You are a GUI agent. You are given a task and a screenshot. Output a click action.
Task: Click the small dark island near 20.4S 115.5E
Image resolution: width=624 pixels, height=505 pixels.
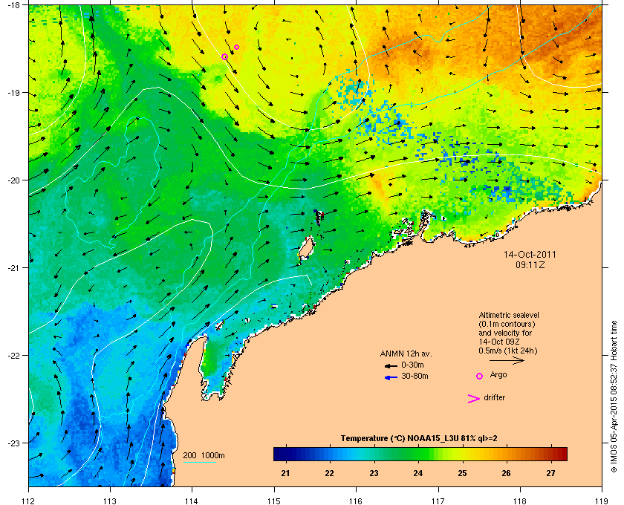pyautogui.click(x=319, y=218)
